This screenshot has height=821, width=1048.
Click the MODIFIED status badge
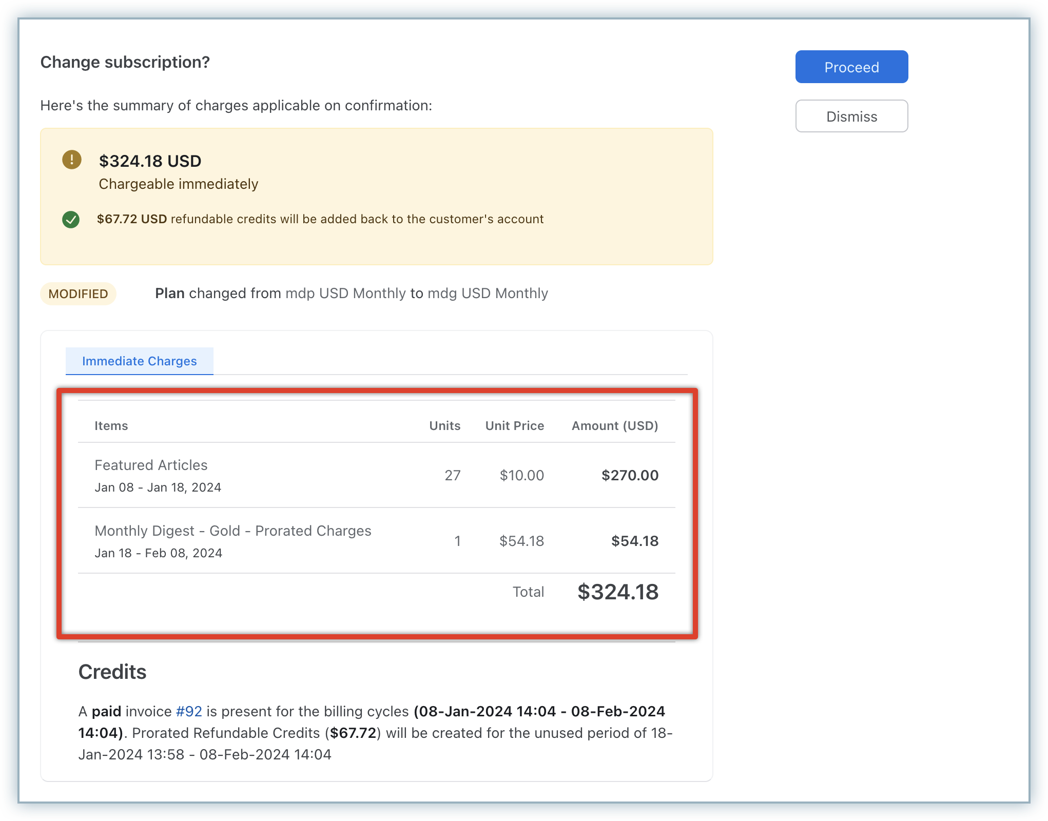tap(78, 294)
